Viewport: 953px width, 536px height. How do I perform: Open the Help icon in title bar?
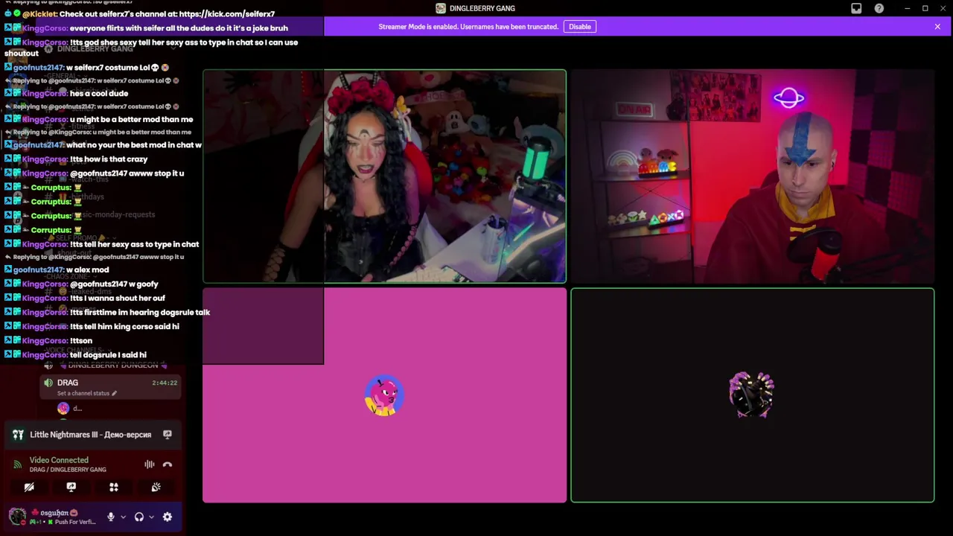click(x=879, y=8)
